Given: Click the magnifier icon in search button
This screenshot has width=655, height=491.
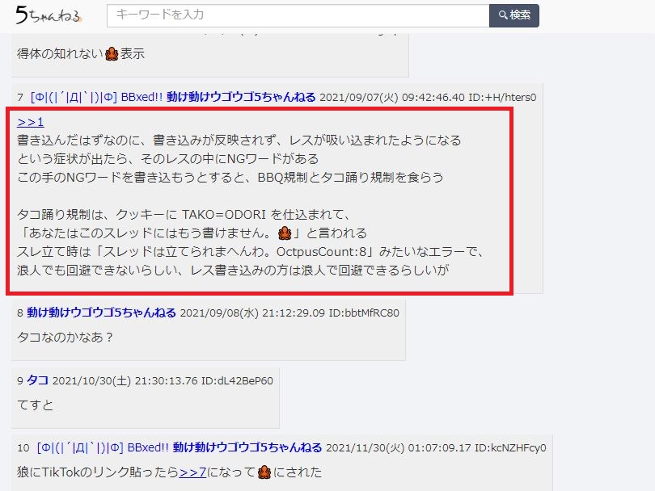Looking at the screenshot, I should point(503,15).
